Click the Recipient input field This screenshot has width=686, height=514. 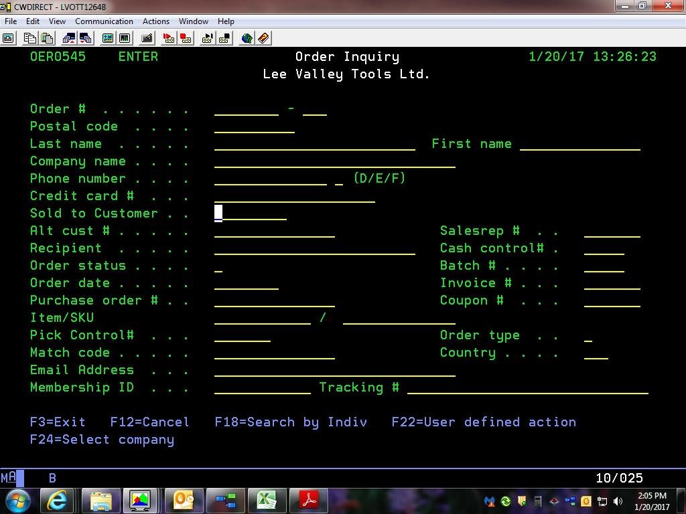[x=315, y=249]
